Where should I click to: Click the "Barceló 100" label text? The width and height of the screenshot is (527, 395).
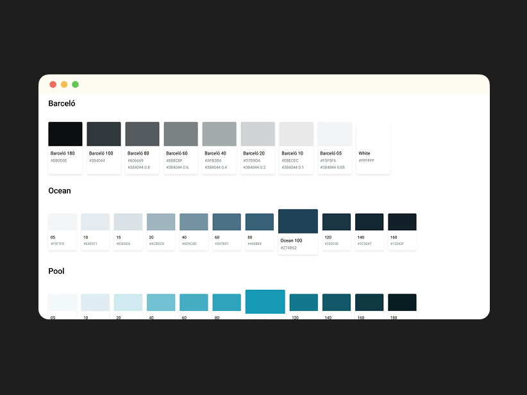101,153
